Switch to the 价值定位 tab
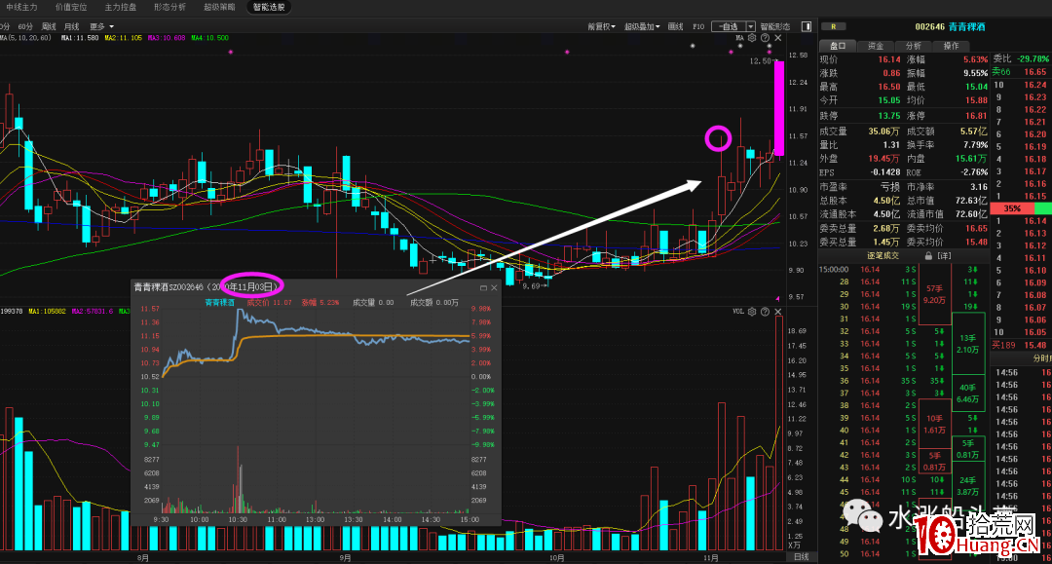 tap(71, 7)
